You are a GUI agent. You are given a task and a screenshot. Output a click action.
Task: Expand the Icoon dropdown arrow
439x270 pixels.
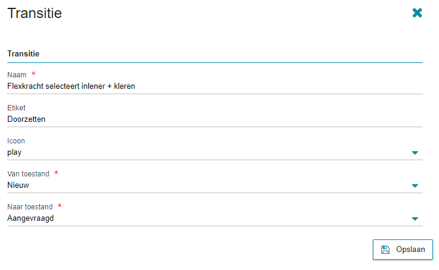tap(414, 153)
